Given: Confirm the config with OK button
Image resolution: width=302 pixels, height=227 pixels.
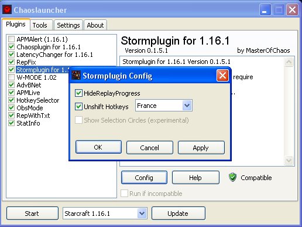Looking at the screenshot, I should [x=98, y=147].
